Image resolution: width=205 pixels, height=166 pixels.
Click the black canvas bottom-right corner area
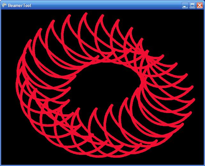(195, 156)
